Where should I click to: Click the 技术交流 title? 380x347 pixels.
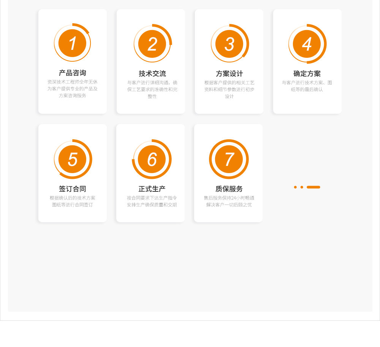pyautogui.click(x=152, y=74)
